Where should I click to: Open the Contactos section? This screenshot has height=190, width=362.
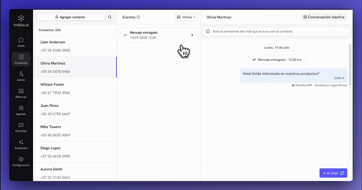tap(21, 59)
